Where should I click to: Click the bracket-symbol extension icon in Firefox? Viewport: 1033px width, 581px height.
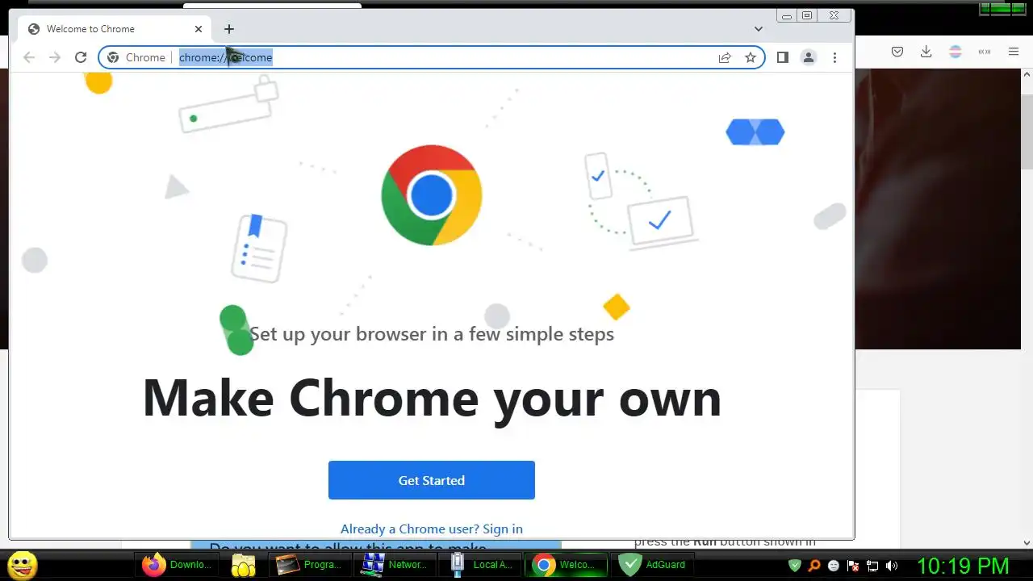(x=985, y=52)
